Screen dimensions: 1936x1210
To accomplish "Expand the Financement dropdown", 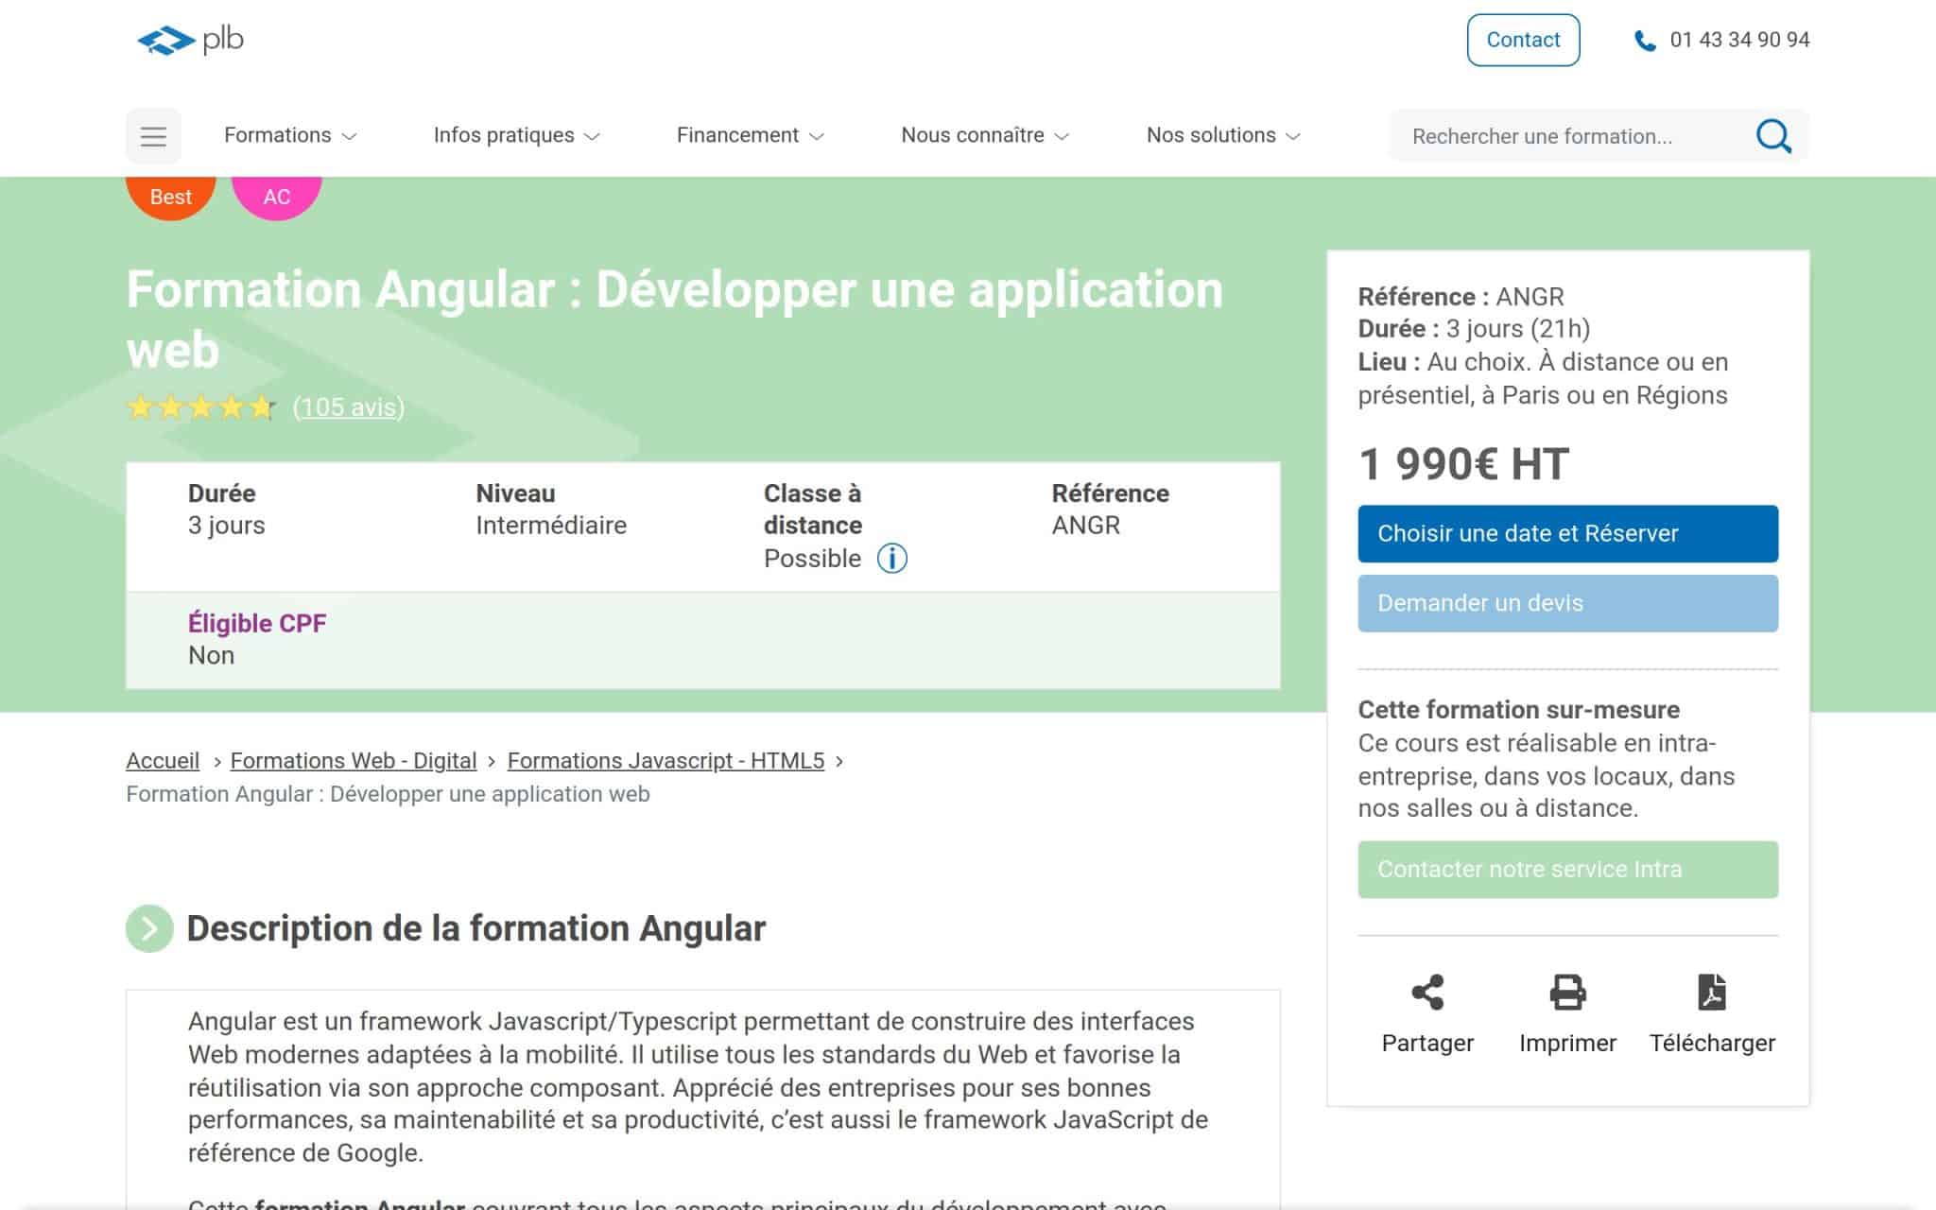I will pyautogui.click(x=751, y=135).
